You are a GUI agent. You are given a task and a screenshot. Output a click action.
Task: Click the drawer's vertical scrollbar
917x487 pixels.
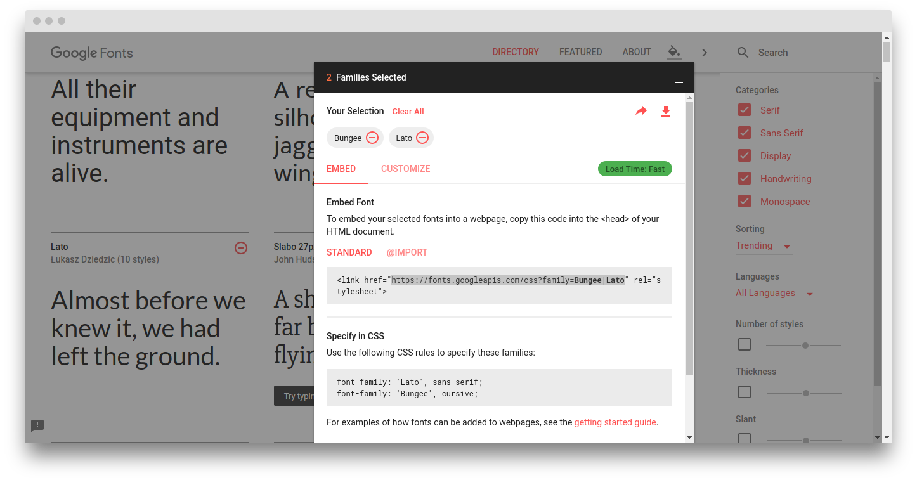tap(689, 238)
